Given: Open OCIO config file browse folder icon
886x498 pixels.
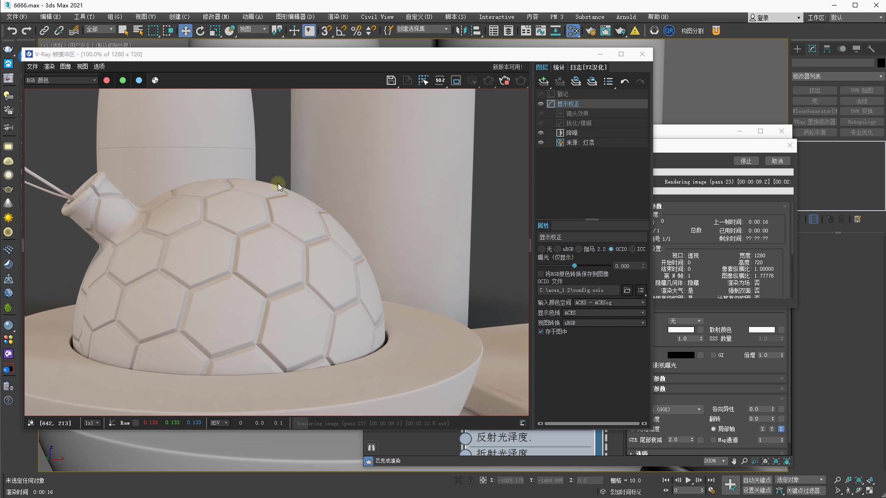Looking at the screenshot, I should point(627,290).
